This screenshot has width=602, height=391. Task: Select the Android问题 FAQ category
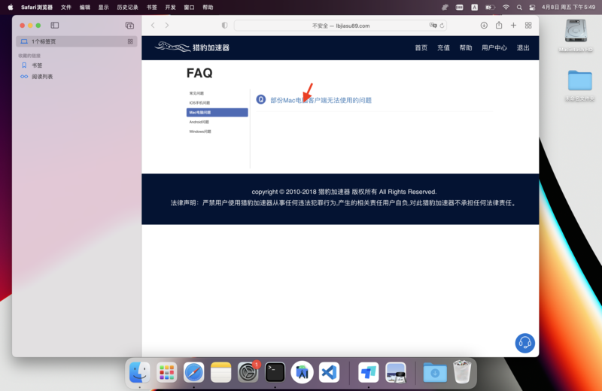point(199,122)
